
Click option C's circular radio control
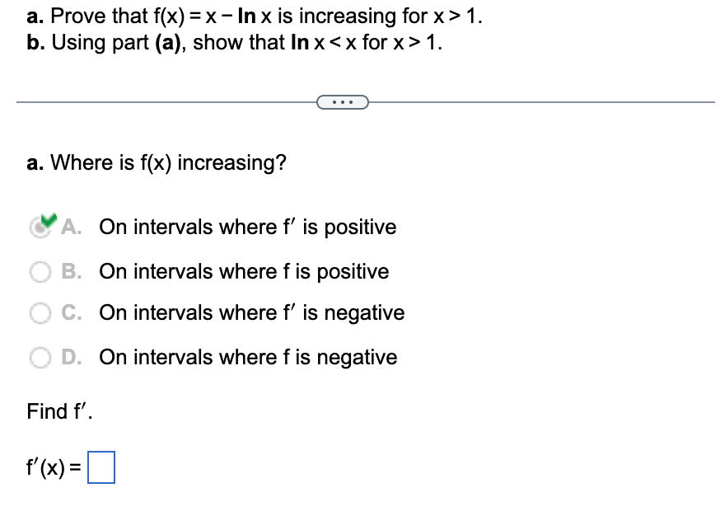point(40,313)
